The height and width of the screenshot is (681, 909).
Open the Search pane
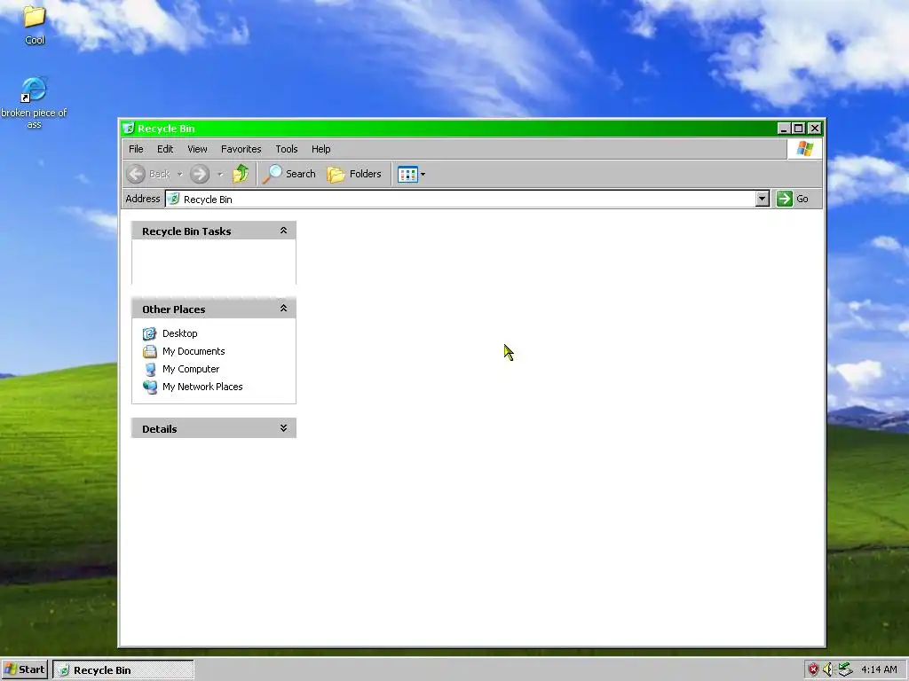(x=289, y=174)
